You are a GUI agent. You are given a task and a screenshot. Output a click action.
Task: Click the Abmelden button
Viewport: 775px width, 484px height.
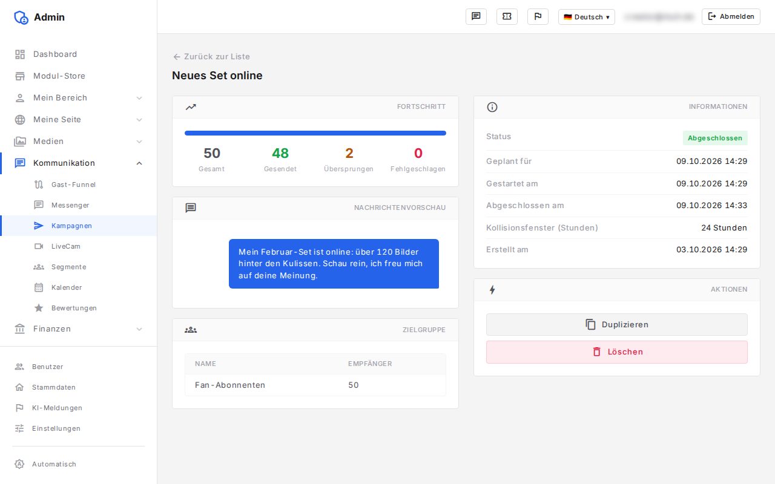pos(731,17)
